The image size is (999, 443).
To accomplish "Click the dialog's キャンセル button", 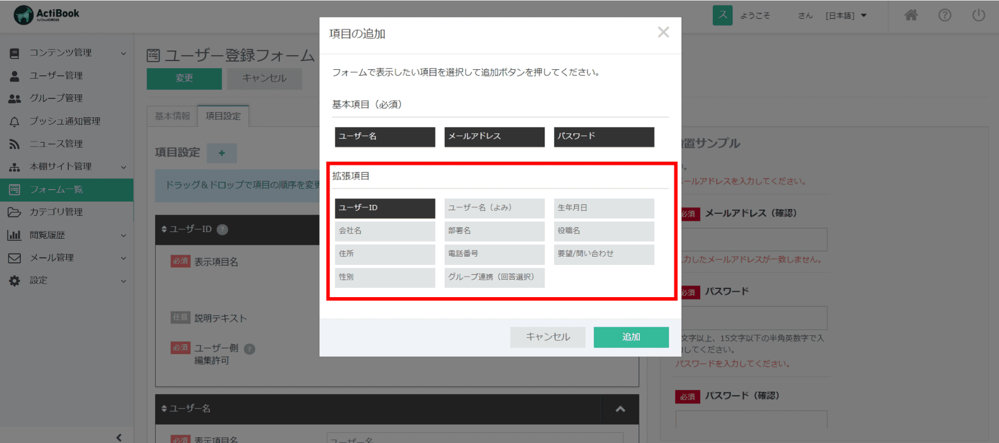I will point(548,337).
